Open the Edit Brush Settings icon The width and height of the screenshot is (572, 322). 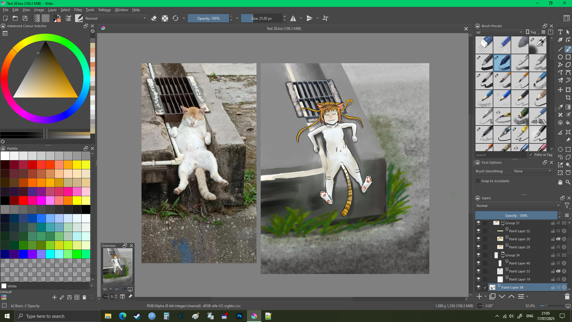click(x=68, y=18)
